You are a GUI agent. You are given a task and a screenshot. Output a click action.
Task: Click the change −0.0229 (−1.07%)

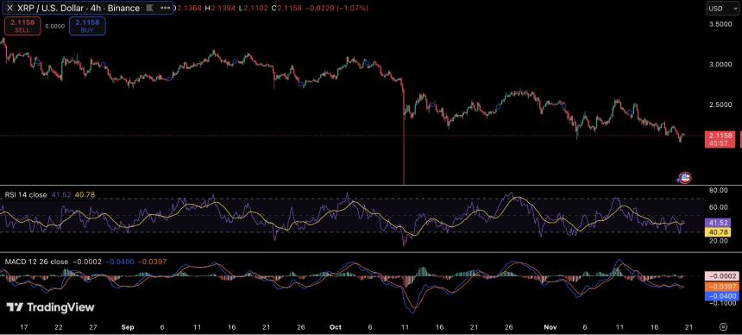pos(336,8)
